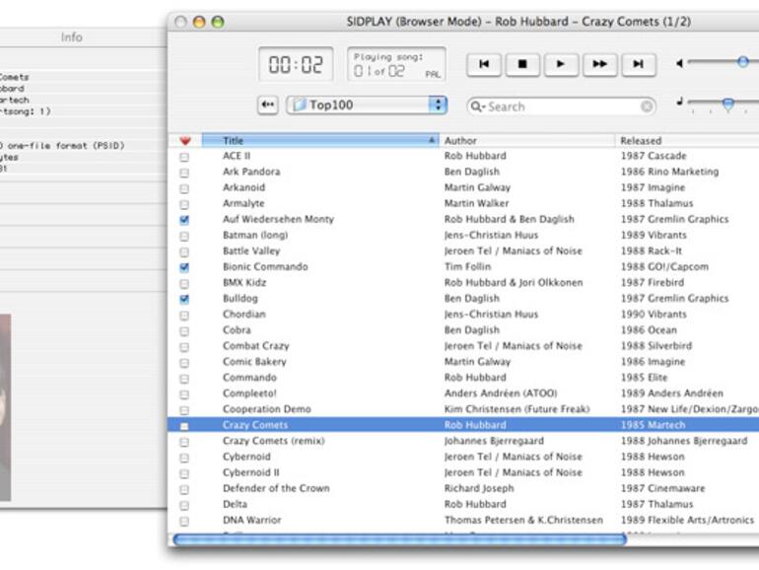This screenshot has width=759, height=570.
Task: Open the search magnifier options menu
Action: click(x=477, y=107)
